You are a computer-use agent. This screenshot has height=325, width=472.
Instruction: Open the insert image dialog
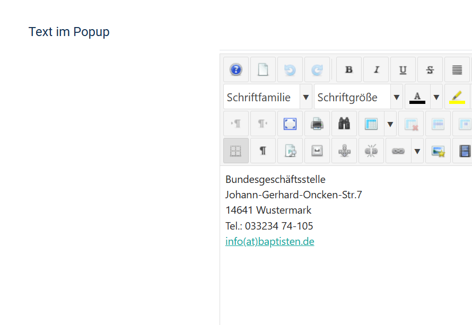(x=438, y=150)
